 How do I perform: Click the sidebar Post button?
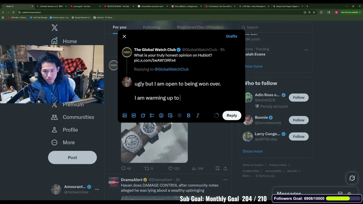[x=72, y=158]
